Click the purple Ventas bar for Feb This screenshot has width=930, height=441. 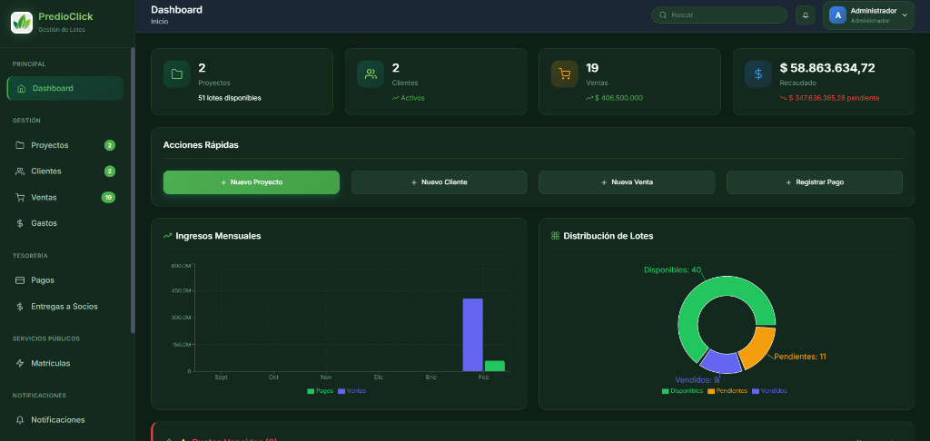472,335
